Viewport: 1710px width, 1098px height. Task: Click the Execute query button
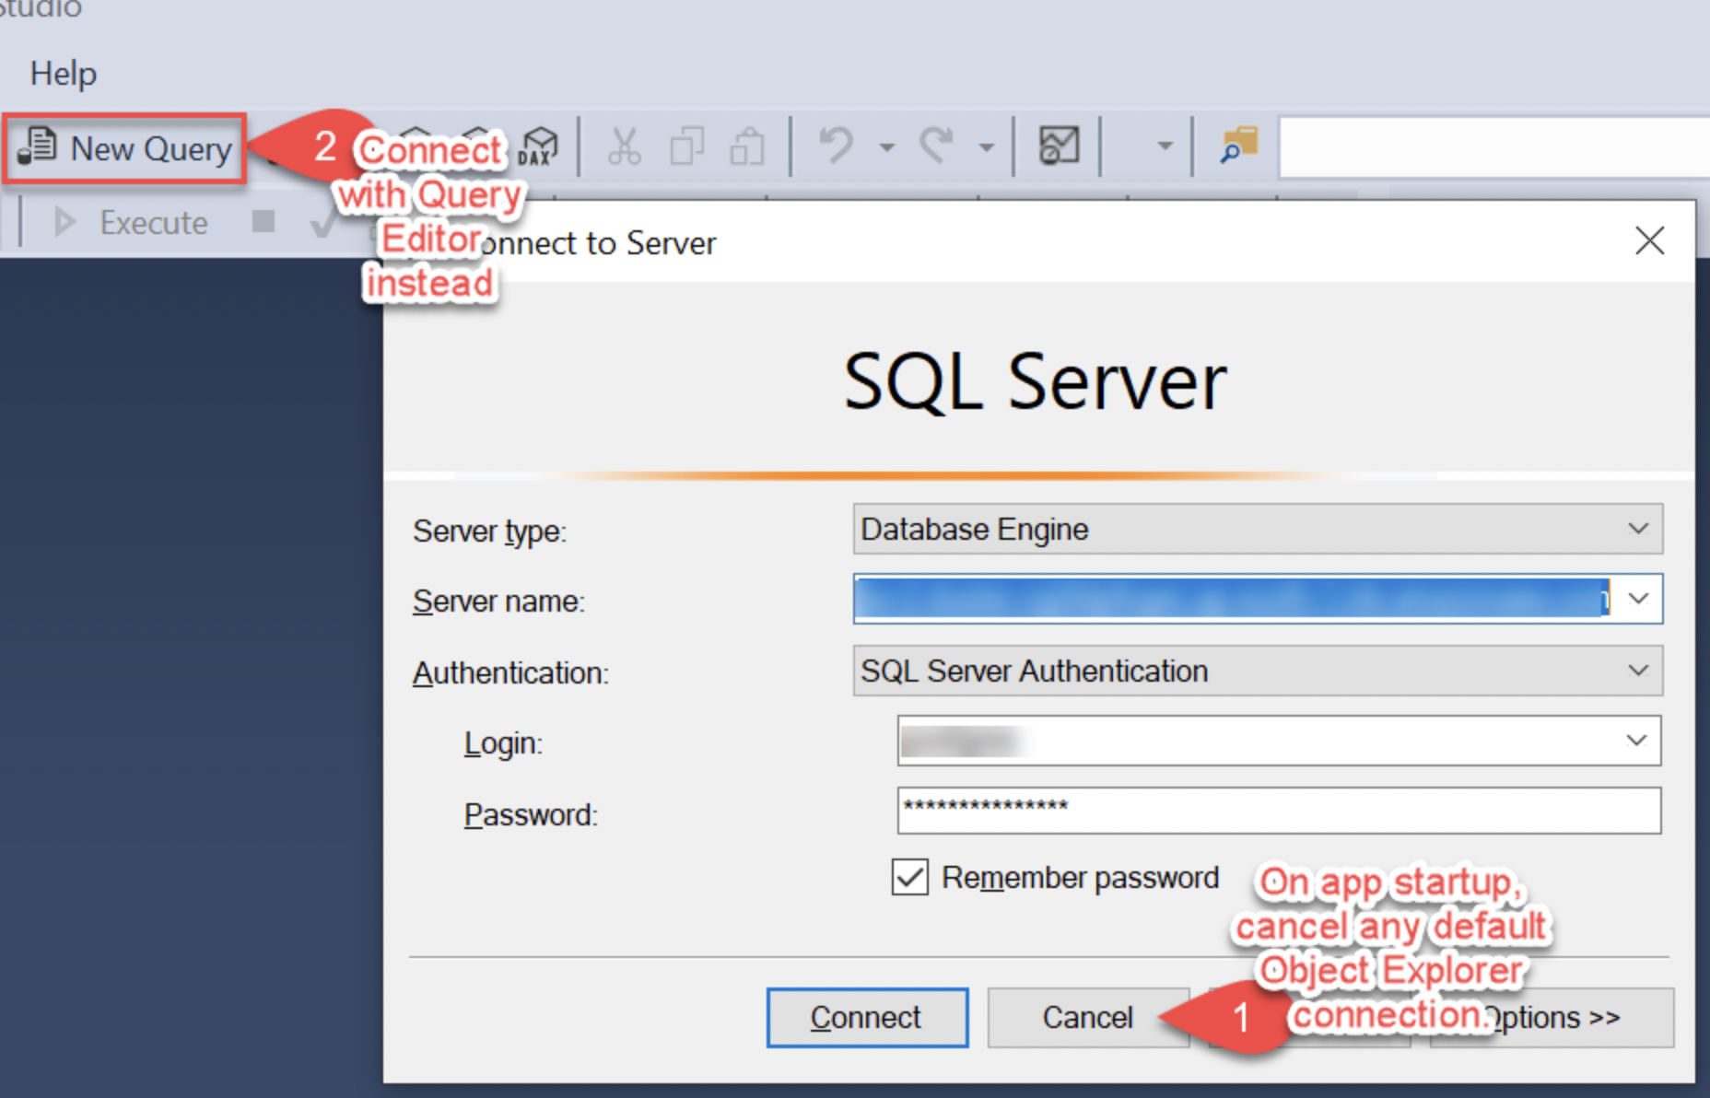[x=131, y=222]
